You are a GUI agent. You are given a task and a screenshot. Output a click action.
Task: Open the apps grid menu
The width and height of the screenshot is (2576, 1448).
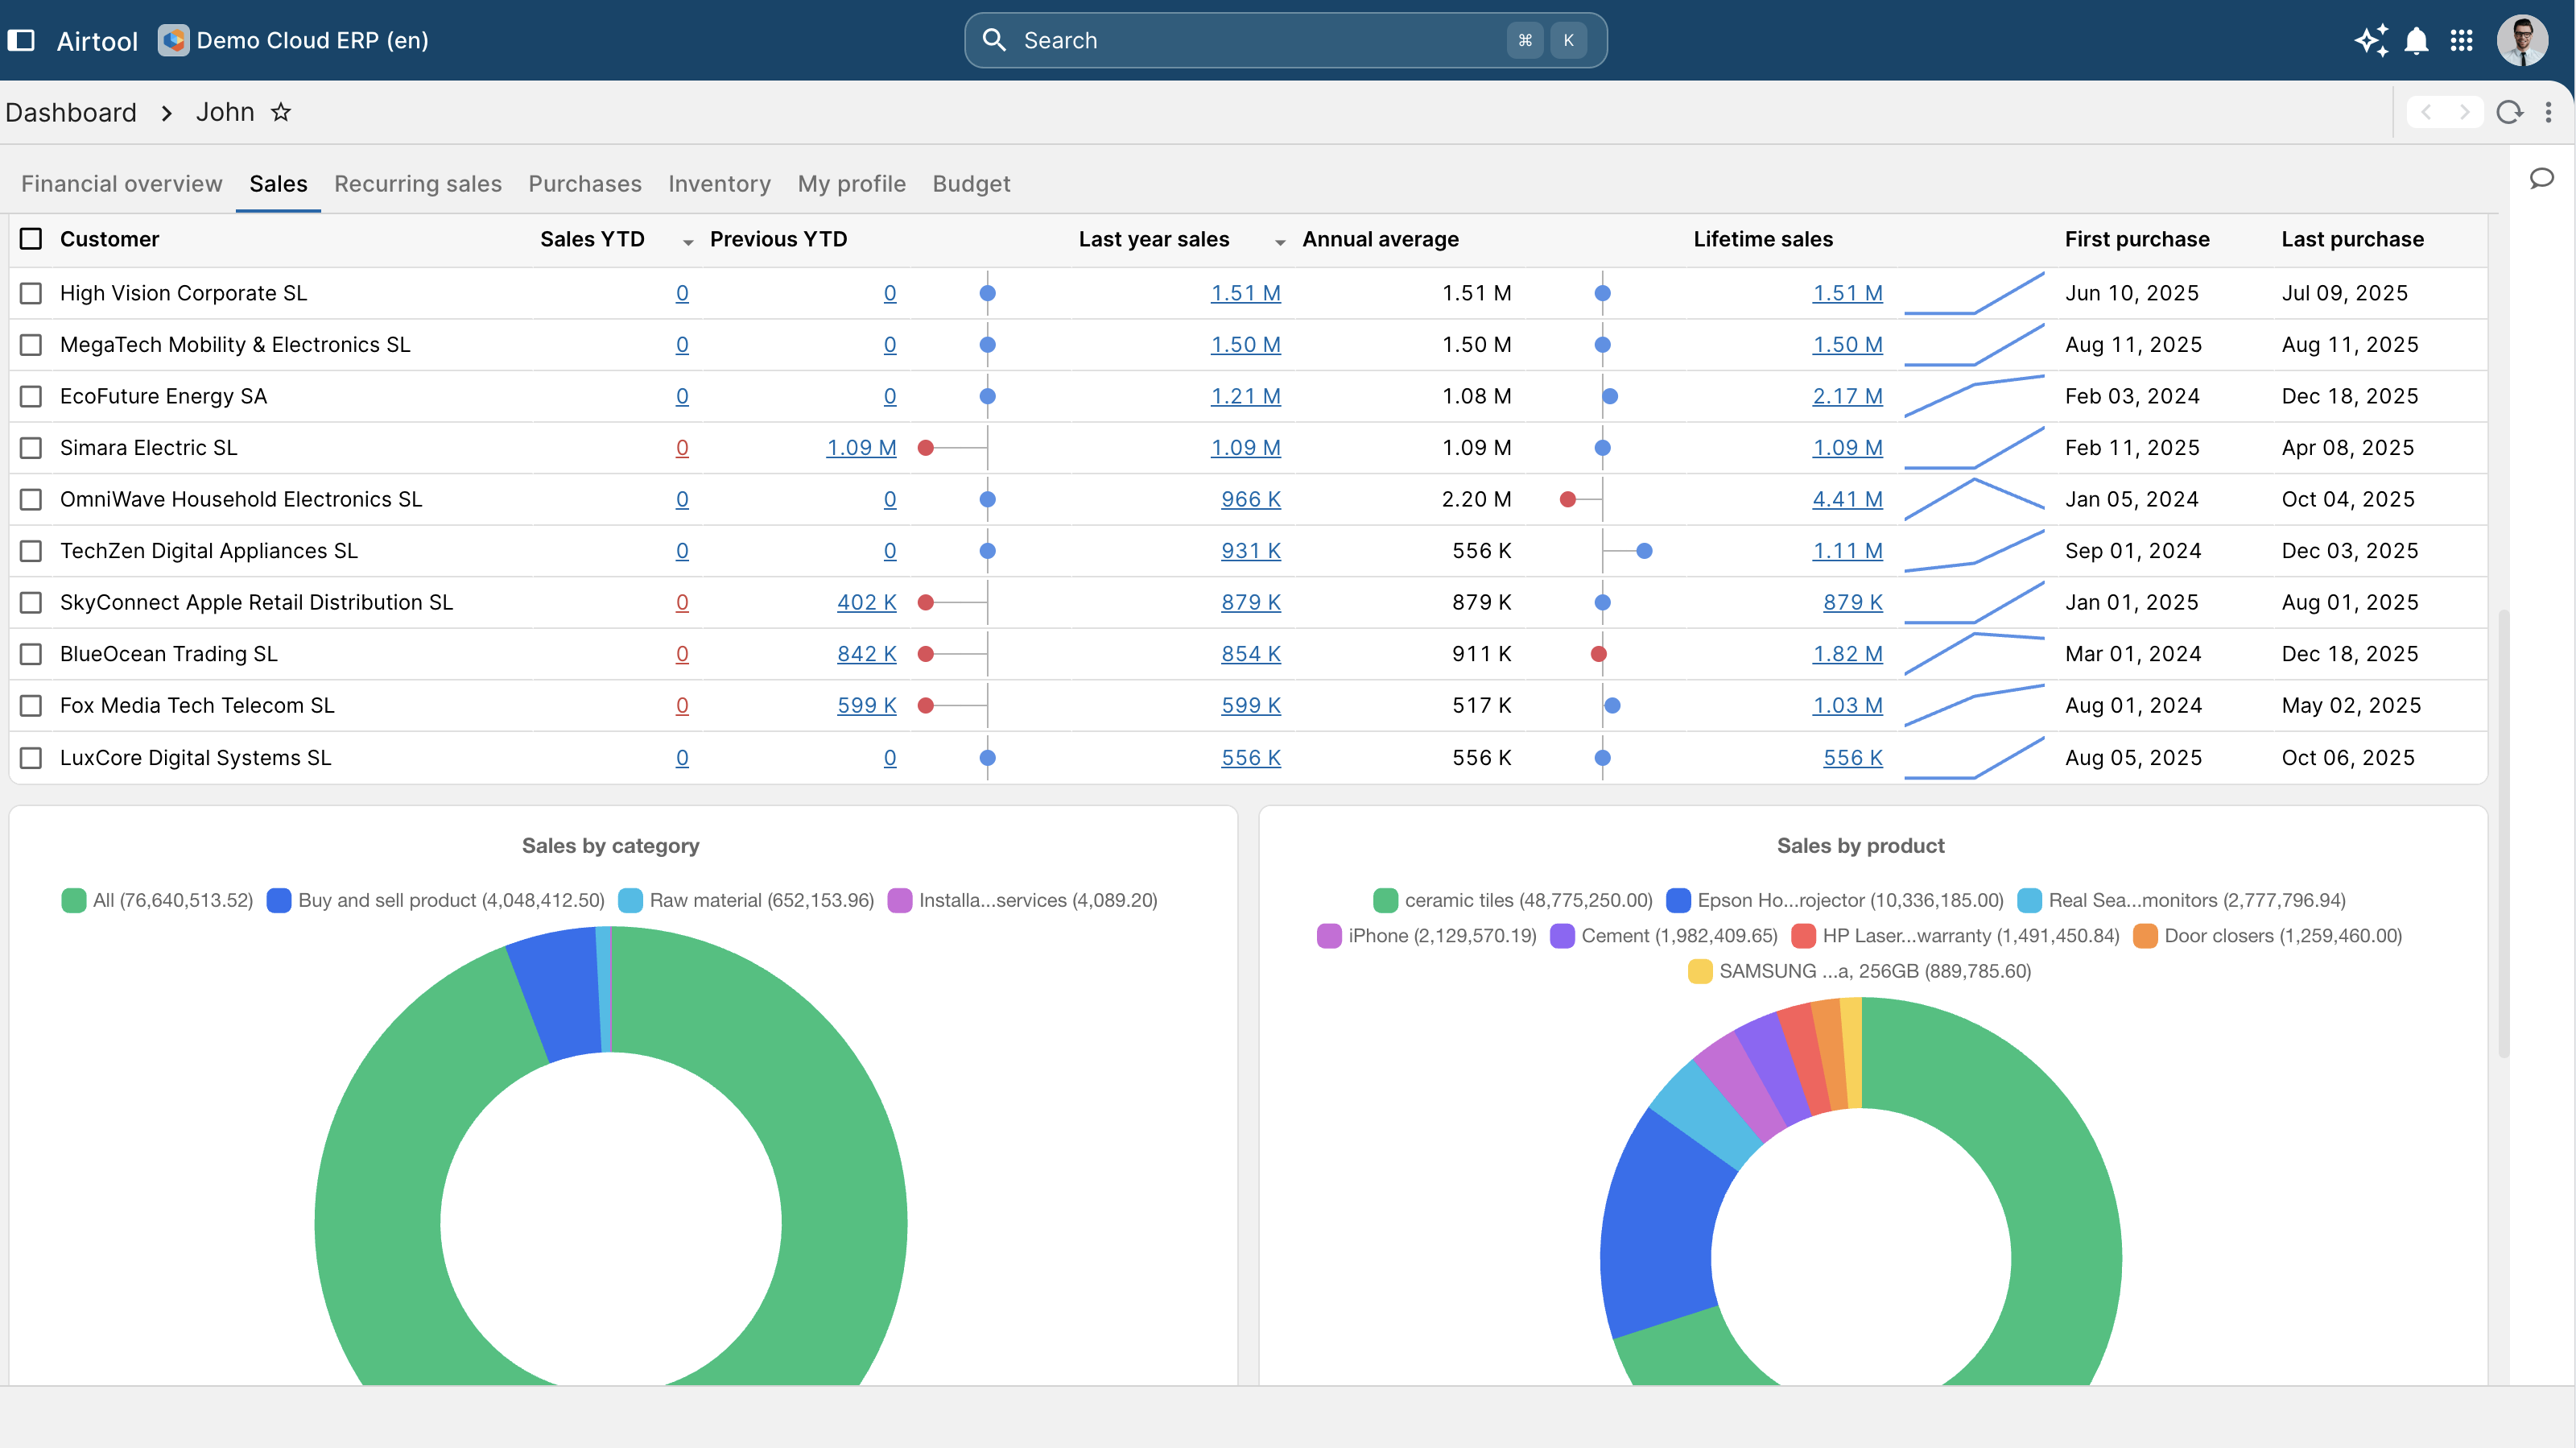point(2462,40)
